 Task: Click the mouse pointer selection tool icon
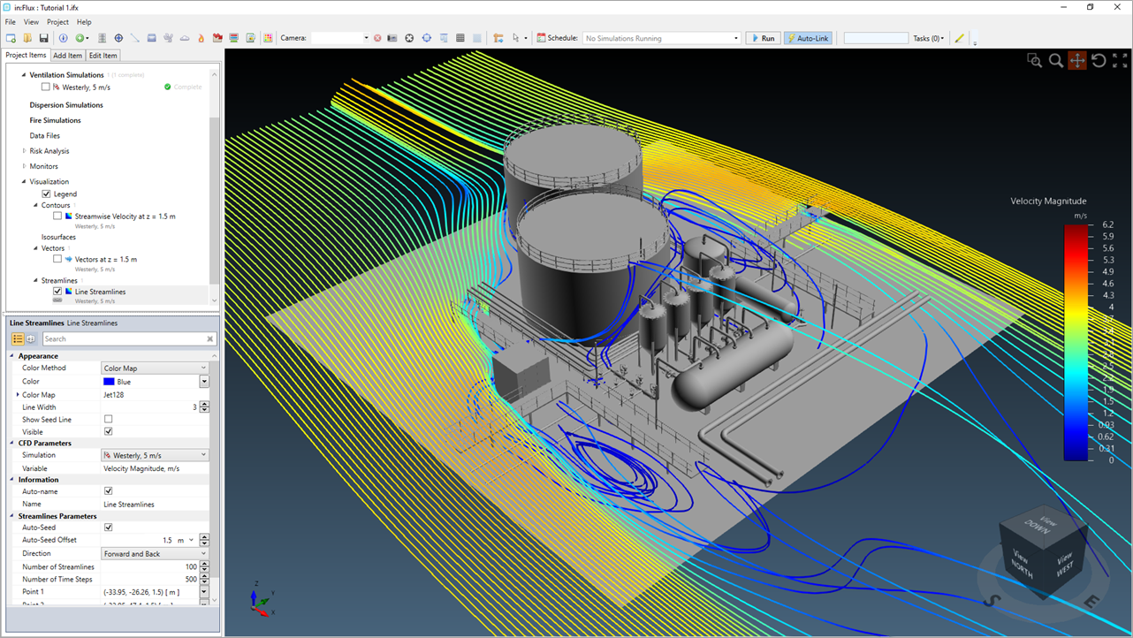(x=515, y=38)
